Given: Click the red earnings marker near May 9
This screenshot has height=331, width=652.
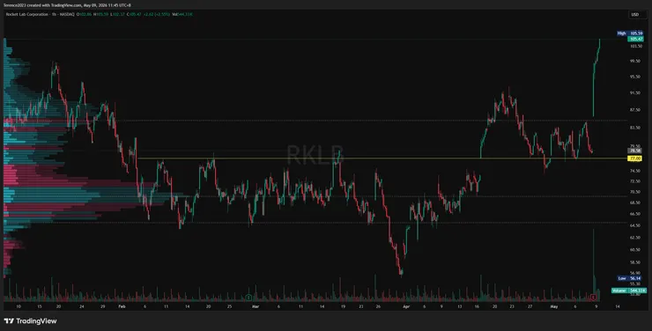Looking at the screenshot, I should click(x=593, y=298).
